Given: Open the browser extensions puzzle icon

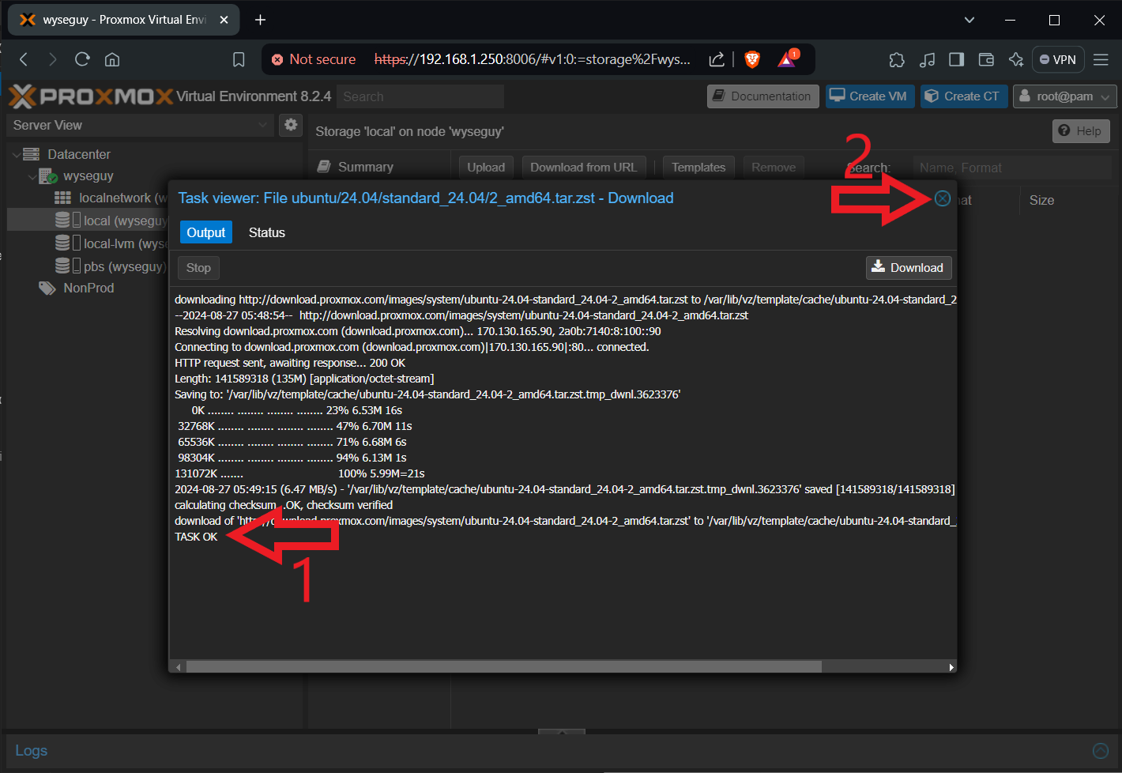Looking at the screenshot, I should point(897,59).
